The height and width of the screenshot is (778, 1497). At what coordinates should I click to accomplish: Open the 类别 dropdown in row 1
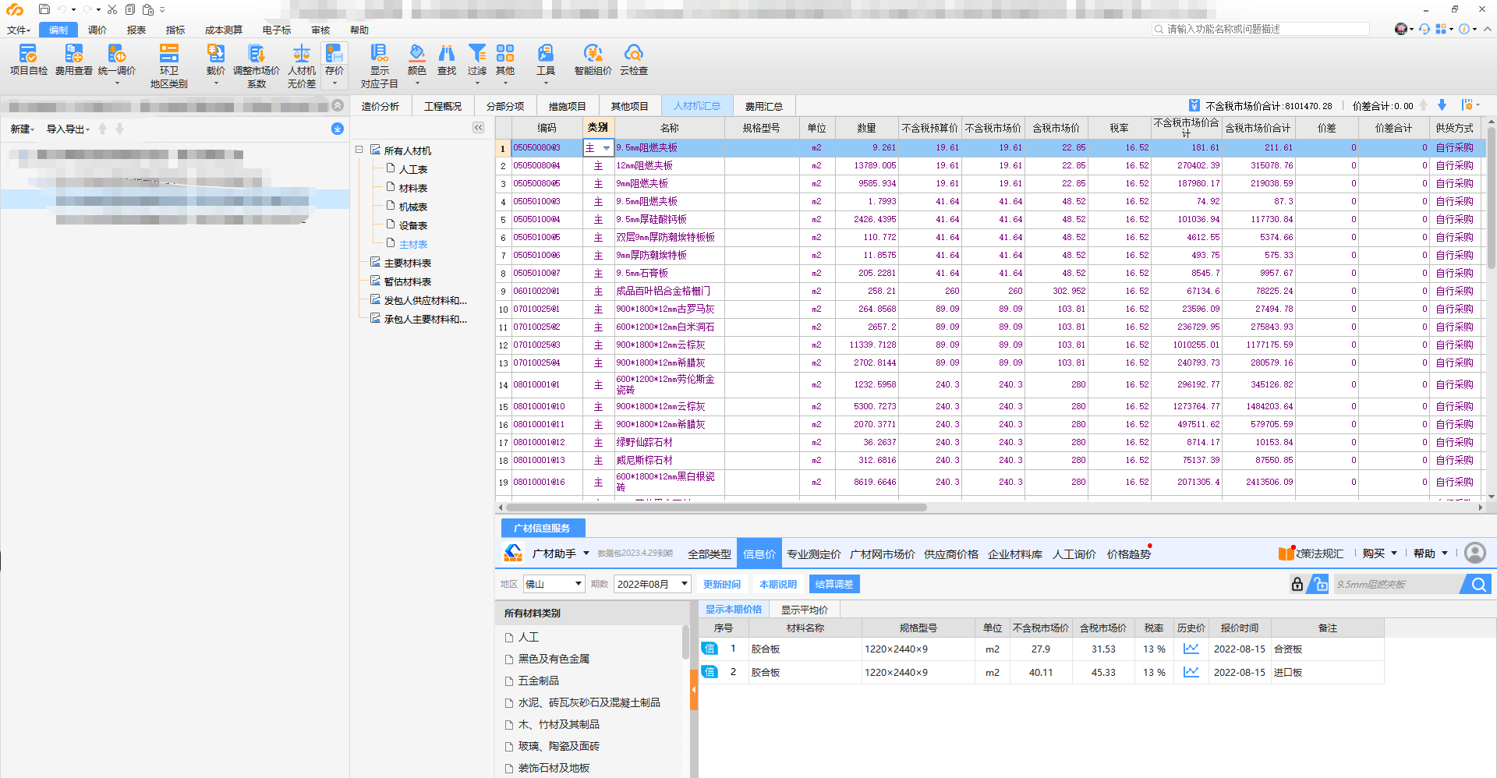point(606,148)
